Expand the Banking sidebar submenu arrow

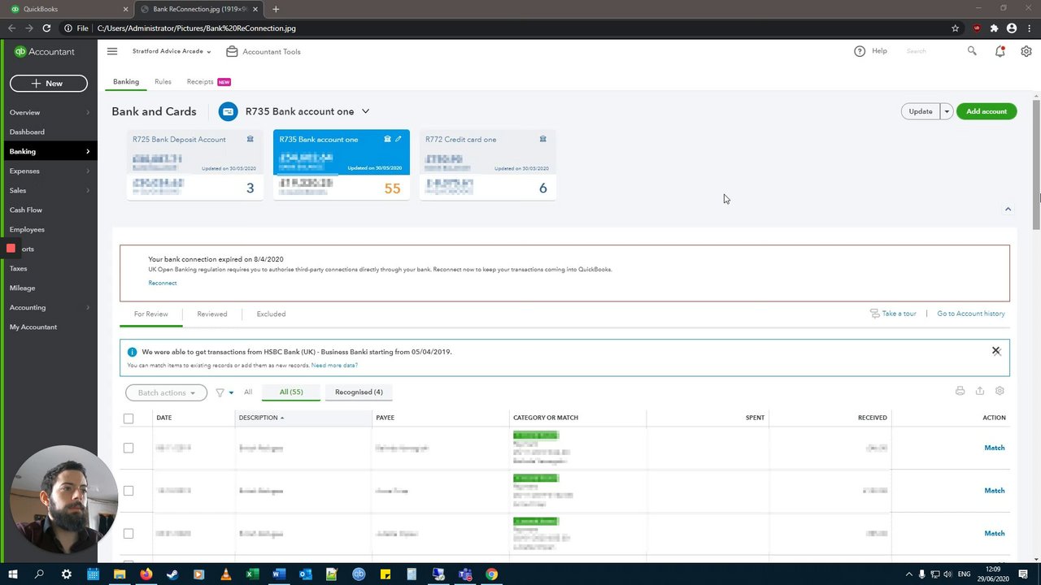pyautogui.click(x=88, y=151)
